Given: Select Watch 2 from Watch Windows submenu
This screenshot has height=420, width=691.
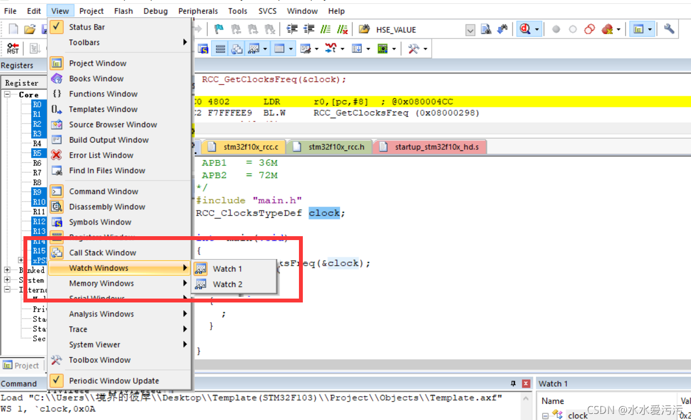Looking at the screenshot, I should click(234, 285).
